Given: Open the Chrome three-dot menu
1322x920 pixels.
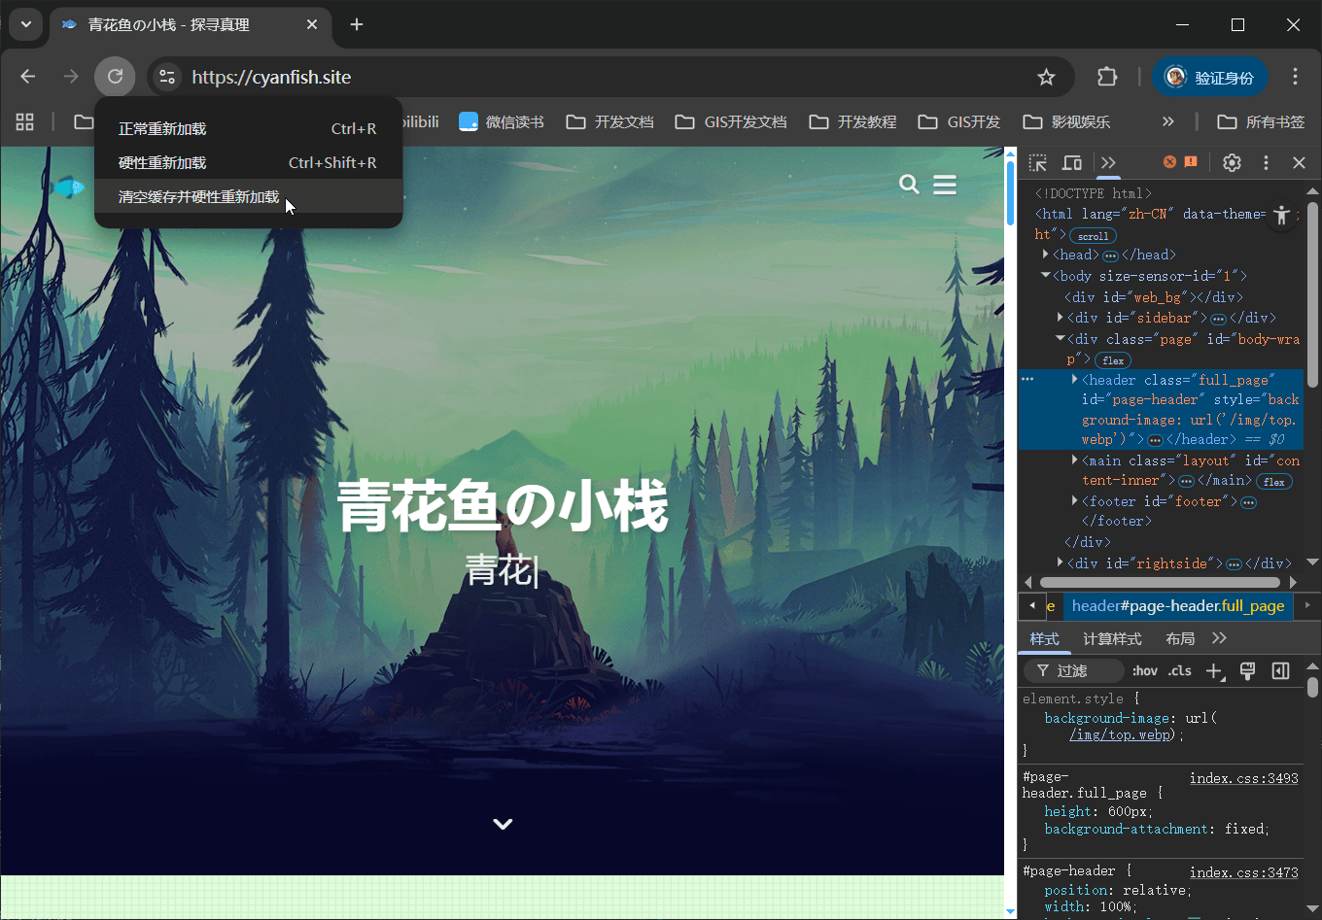Looking at the screenshot, I should click(1295, 77).
